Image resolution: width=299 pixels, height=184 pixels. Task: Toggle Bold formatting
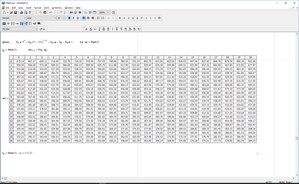69,18
